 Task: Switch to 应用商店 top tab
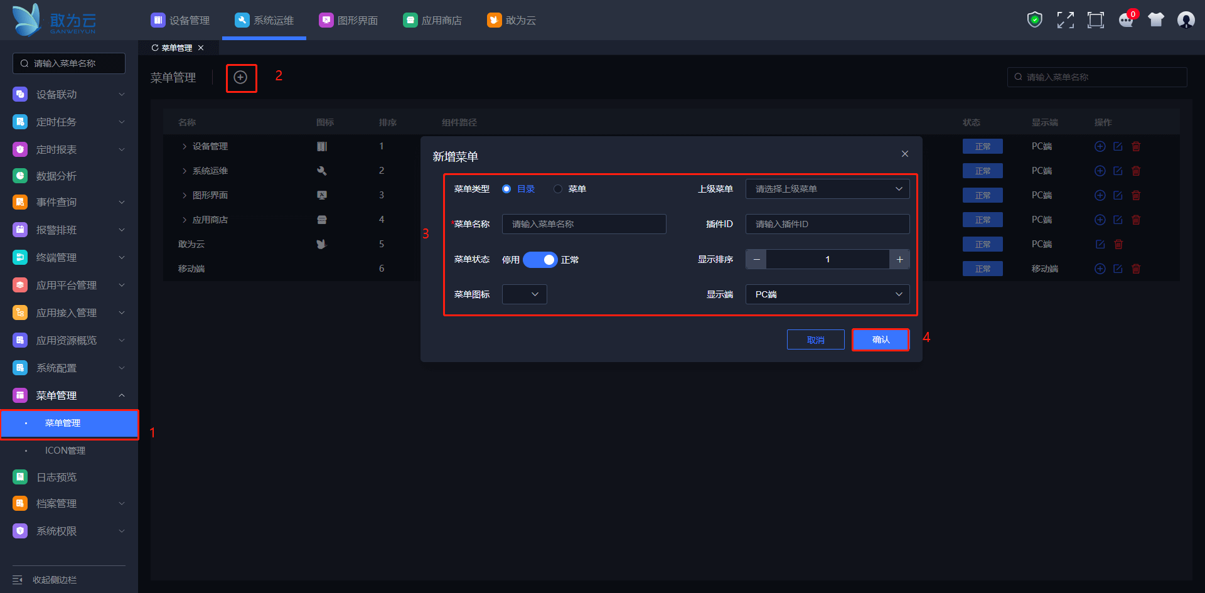432,20
